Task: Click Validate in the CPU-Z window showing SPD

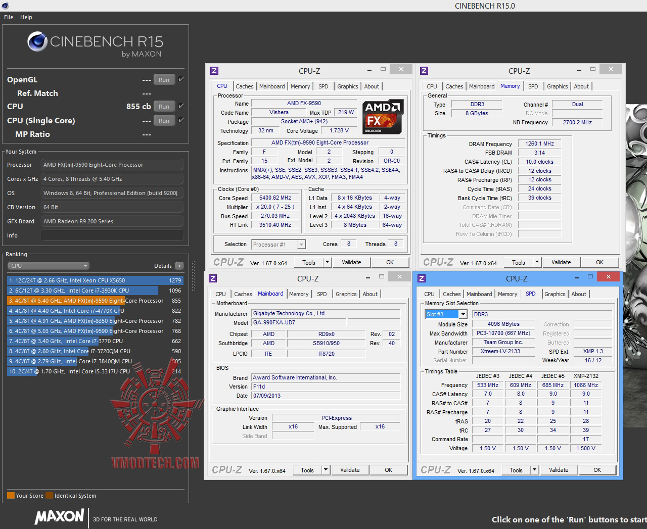Action: tap(559, 470)
